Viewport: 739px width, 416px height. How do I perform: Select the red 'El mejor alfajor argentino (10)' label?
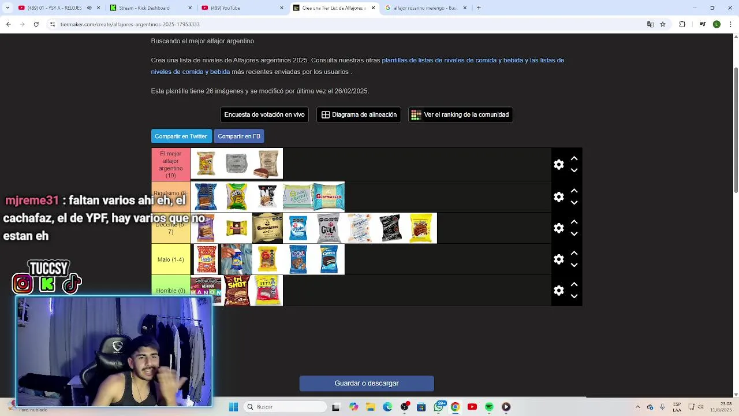click(x=171, y=165)
